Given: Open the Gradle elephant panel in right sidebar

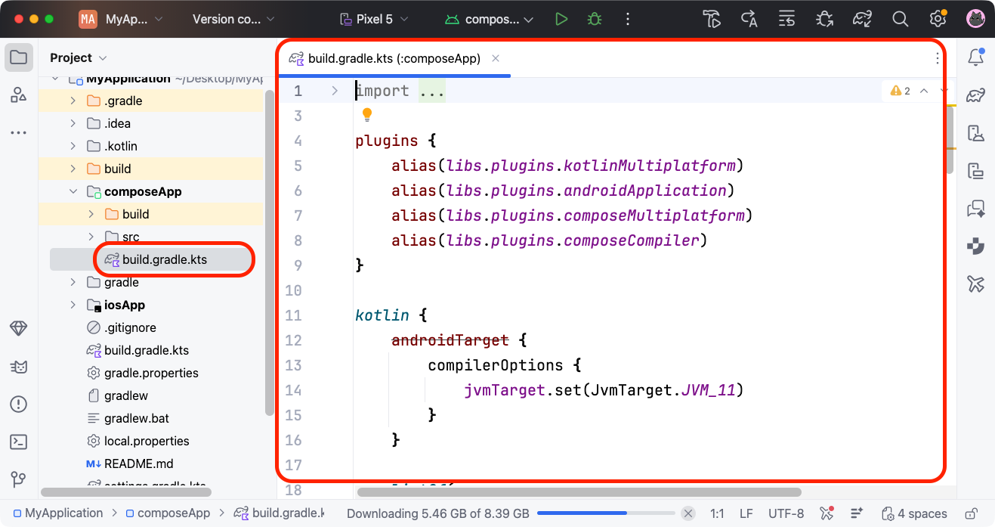Looking at the screenshot, I should click(x=976, y=95).
